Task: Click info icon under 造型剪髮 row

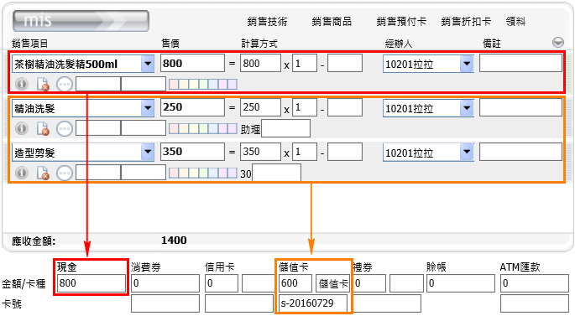Action: 22,173
